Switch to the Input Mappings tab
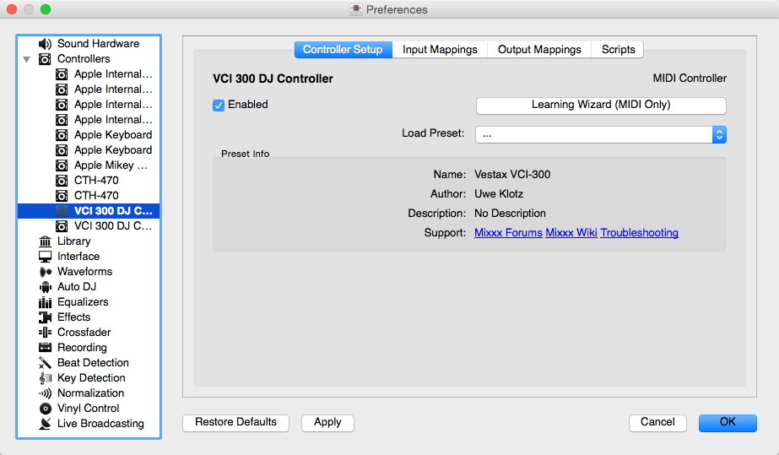The width and height of the screenshot is (779, 455). coord(440,50)
